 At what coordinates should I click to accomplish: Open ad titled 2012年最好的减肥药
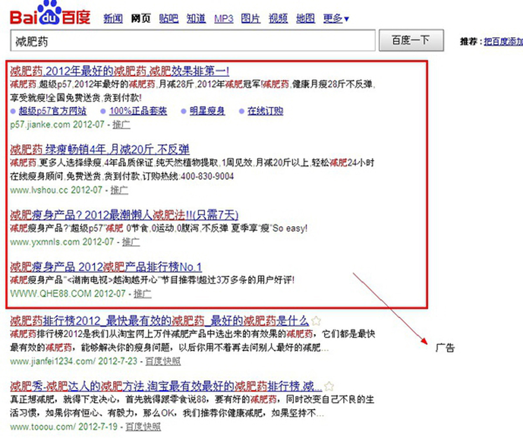[x=120, y=71]
